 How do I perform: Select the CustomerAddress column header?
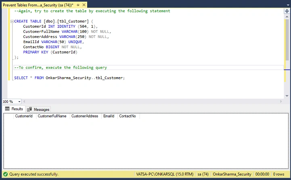tap(86, 116)
